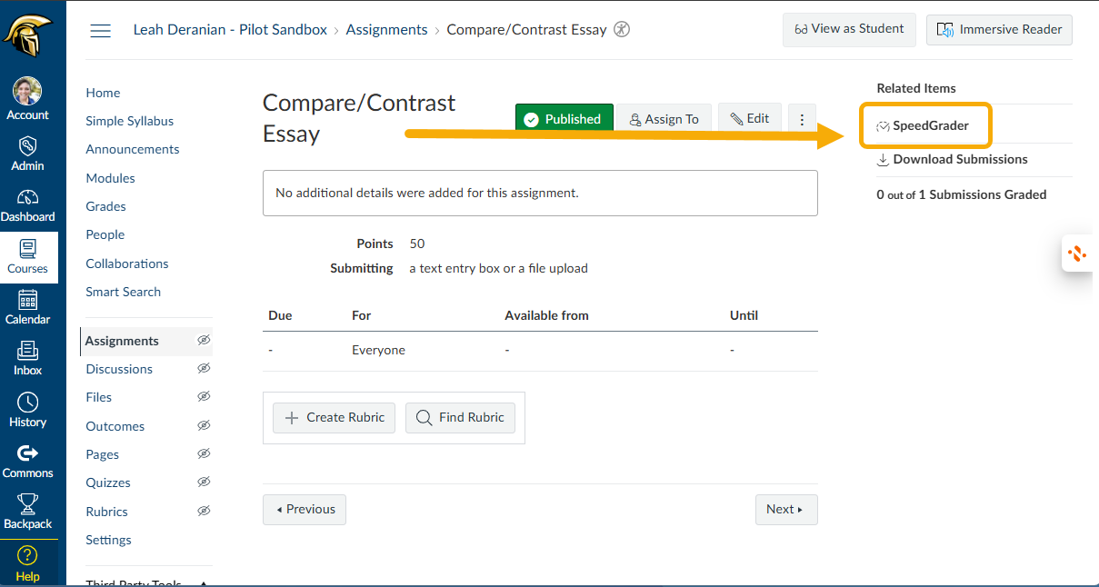This screenshot has height=587, width=1099.
Task: Click hidden-eye icon next to Outcomes
Action: pyautogui.click(x=204, y=425)
